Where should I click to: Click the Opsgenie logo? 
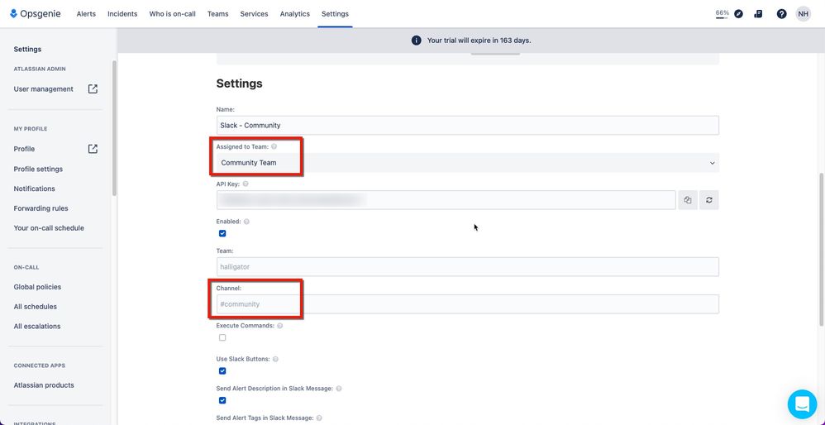tap(36, 14)
